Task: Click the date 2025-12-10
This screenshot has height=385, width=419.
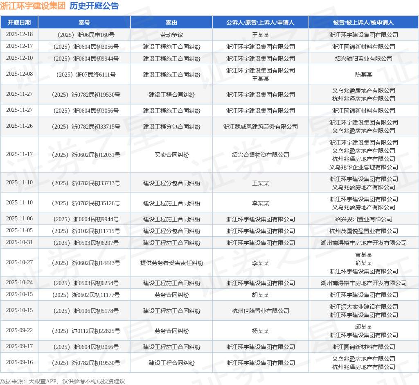Action: [x=19, y=58]
